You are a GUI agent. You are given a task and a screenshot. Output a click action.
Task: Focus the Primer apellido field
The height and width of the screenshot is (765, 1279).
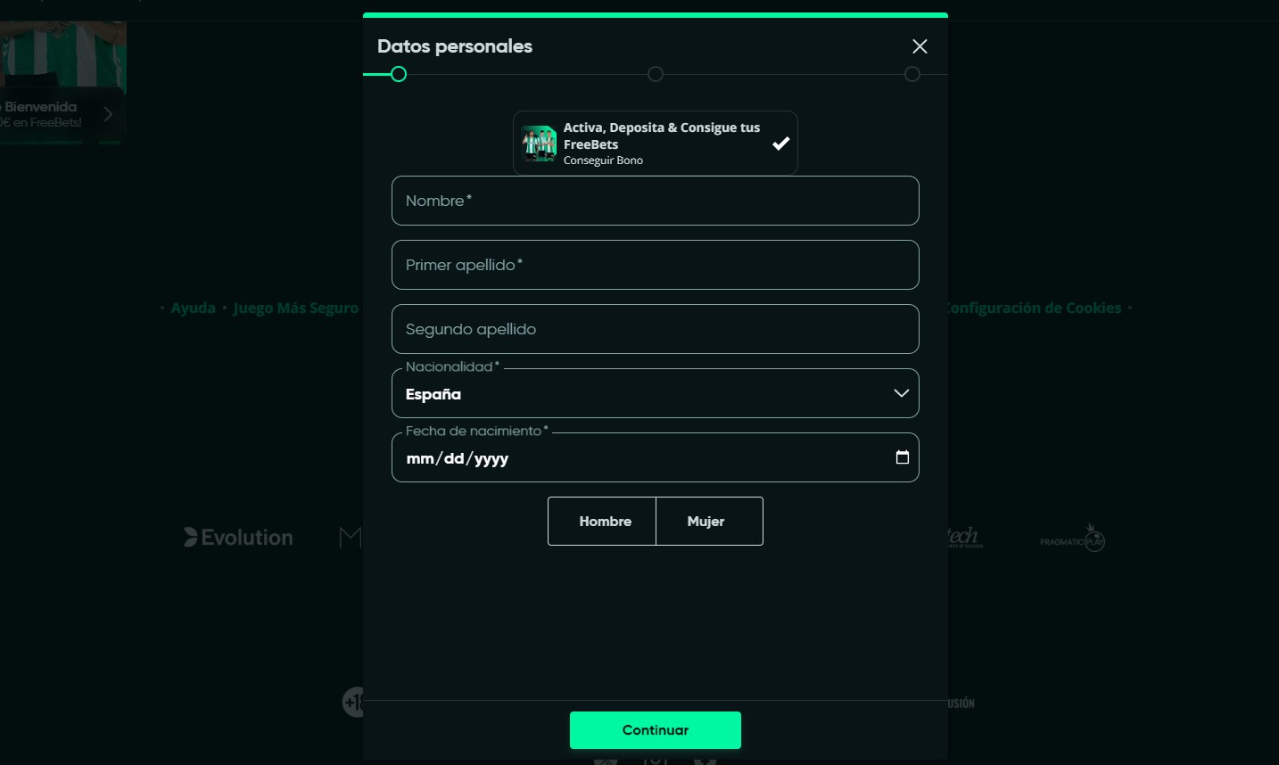click(656, 265)
